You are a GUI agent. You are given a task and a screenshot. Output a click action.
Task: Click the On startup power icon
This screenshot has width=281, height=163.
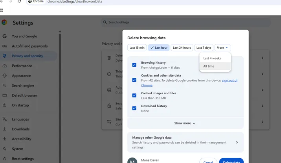tap(5, 105)
